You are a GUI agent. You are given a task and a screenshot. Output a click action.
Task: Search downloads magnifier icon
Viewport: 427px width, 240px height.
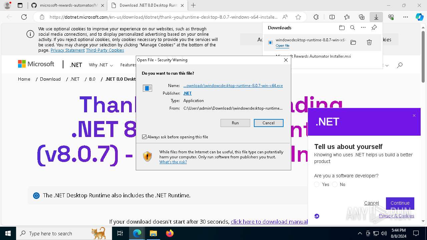[353, 28]
